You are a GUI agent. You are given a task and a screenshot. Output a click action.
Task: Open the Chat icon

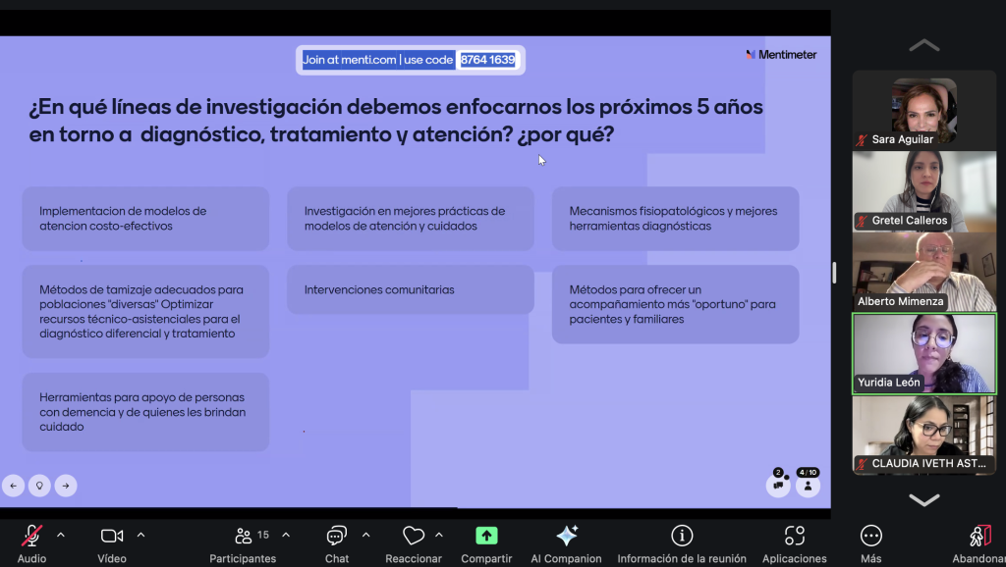[337, 536]
